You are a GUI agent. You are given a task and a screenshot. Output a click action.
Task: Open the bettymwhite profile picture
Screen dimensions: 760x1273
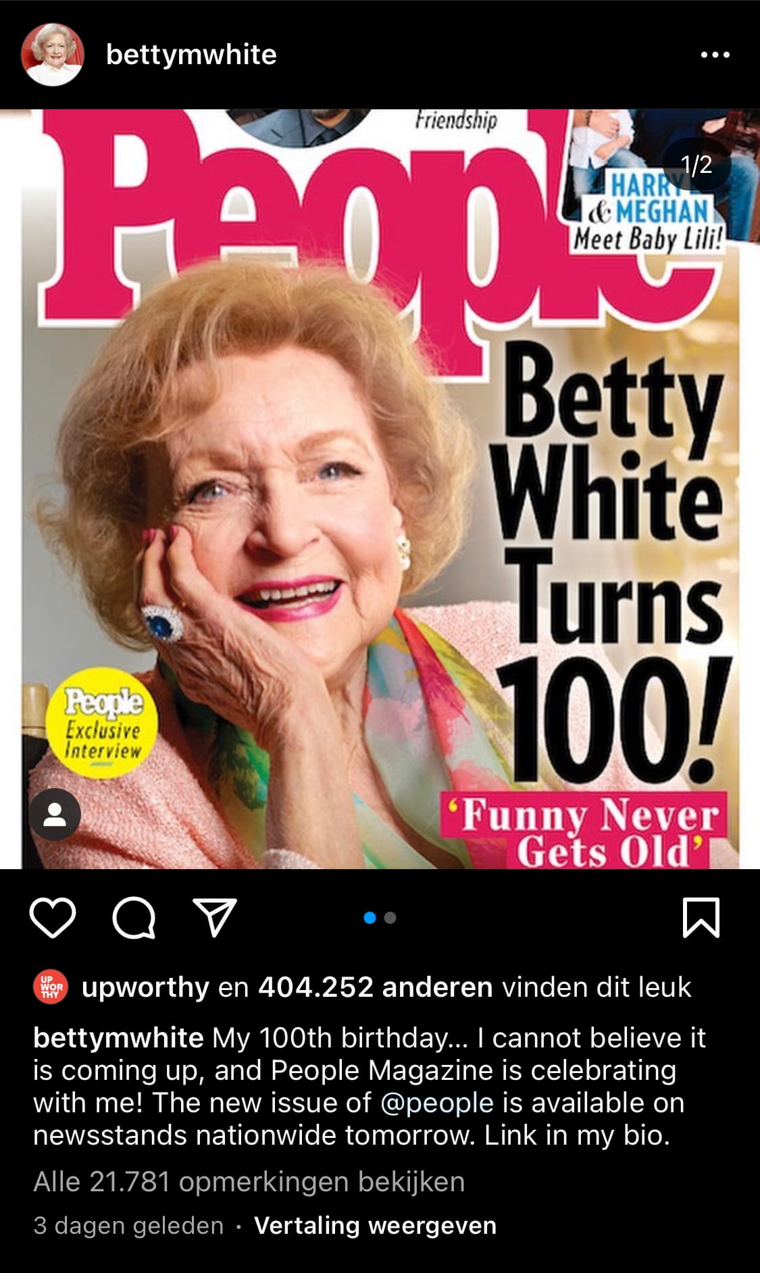click(x=53, y=55)
